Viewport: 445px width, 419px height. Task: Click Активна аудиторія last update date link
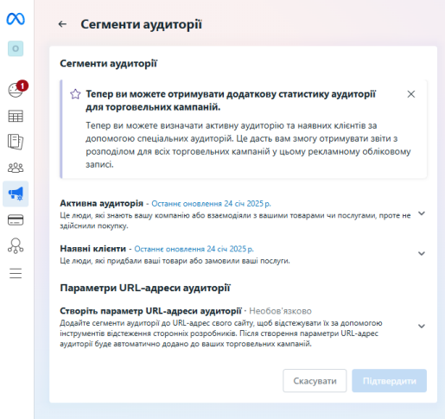(x=211, y=204)
